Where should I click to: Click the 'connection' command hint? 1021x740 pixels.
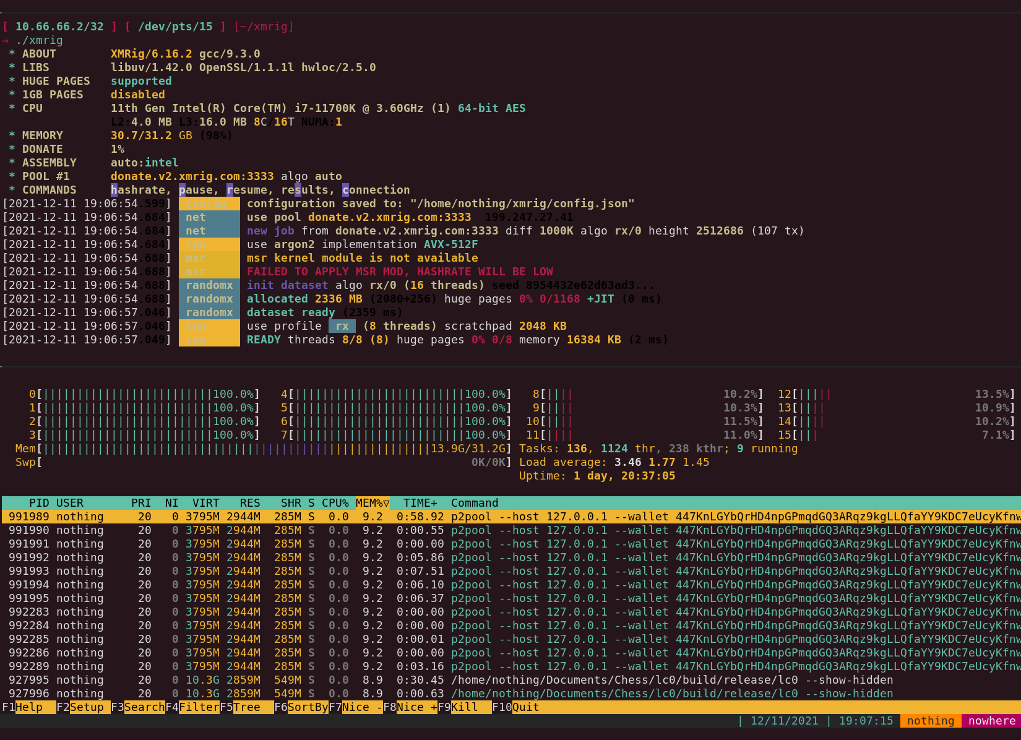(x=376, y=190)
